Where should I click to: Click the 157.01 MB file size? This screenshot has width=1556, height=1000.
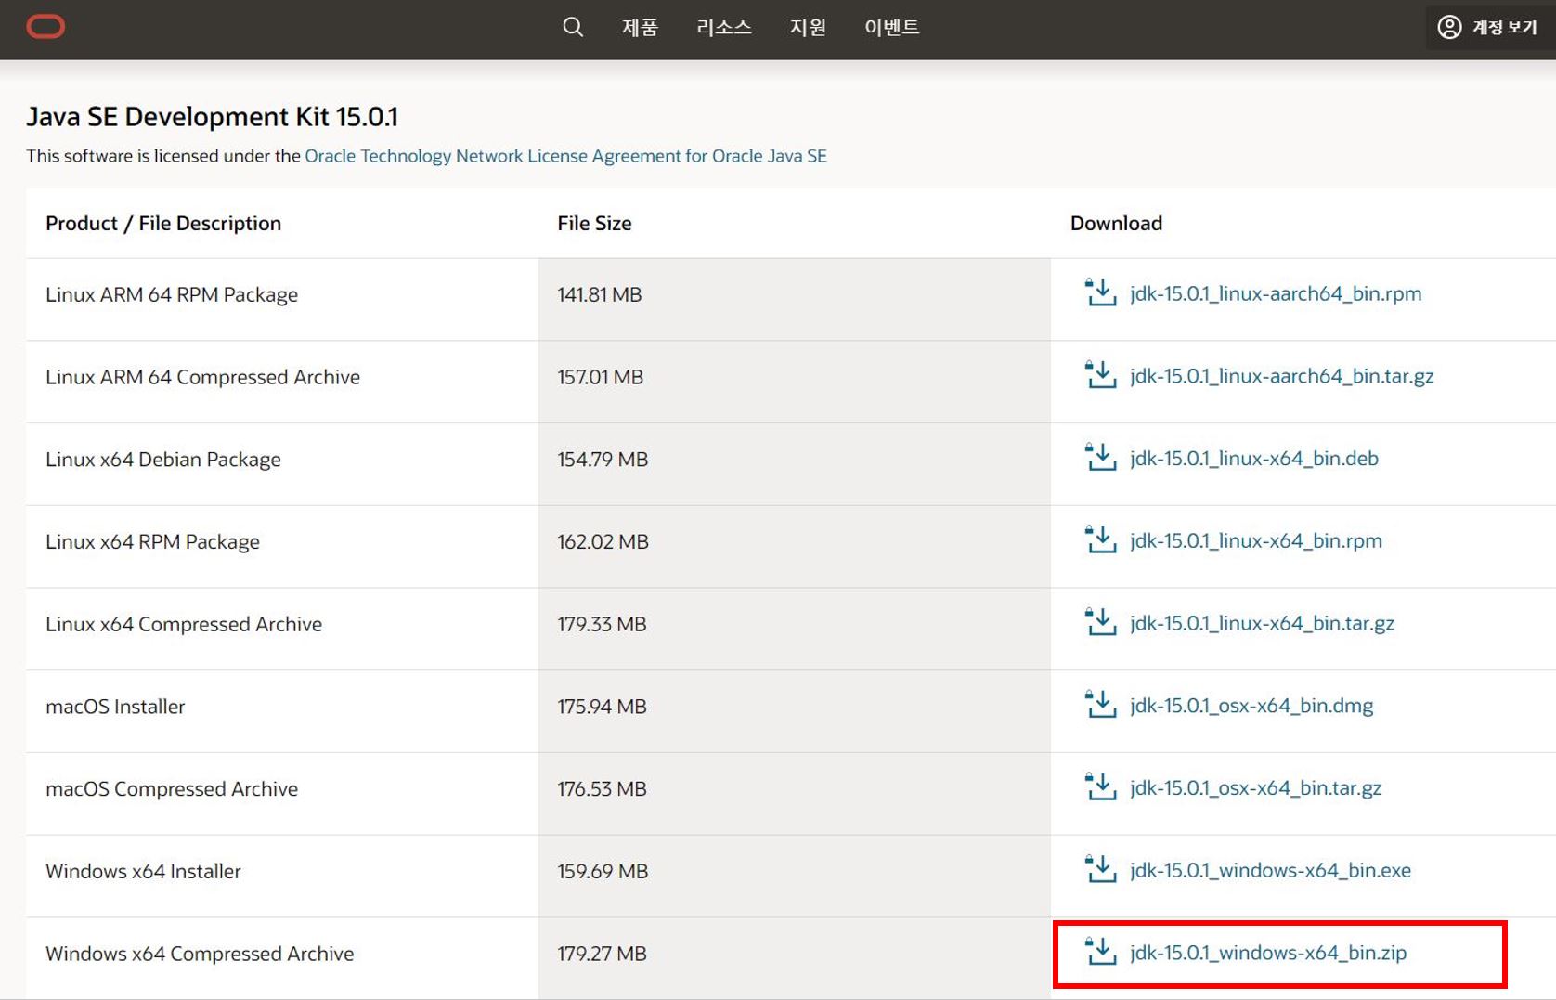[x=601, y=377]
